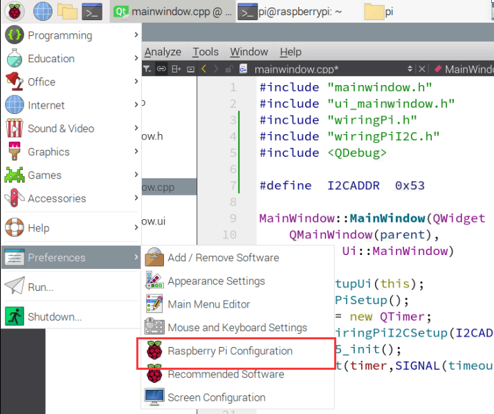Expand the Accessories submenu arrow
The height and width of the screenshot is (414, 494).
tap(136, 198)
